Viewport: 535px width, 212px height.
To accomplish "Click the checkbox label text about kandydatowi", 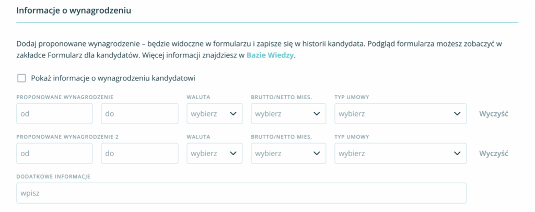I will tap(113, 78).
